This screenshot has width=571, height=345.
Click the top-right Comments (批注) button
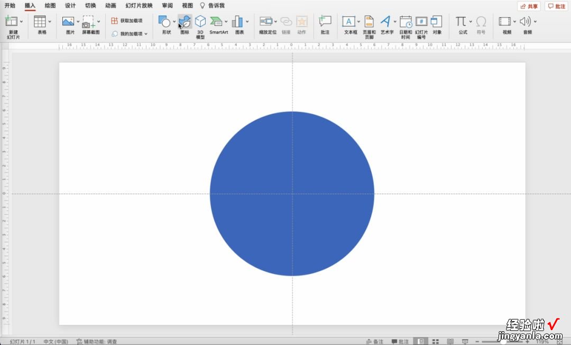click(556, 6)
